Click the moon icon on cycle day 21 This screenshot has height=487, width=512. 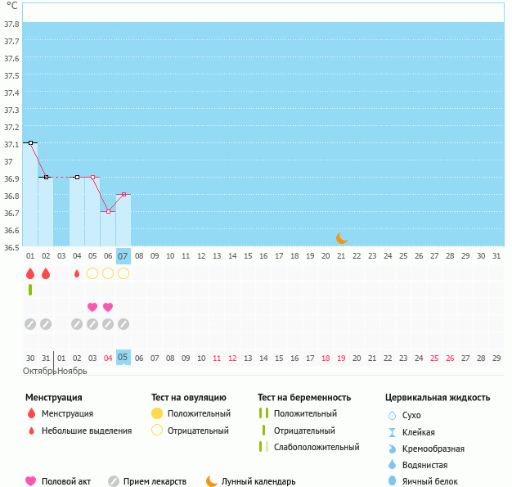pyautogui.click(x=342, y=238)
